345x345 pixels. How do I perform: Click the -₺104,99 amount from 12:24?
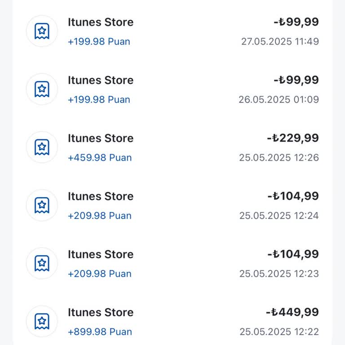pos(293,196)
